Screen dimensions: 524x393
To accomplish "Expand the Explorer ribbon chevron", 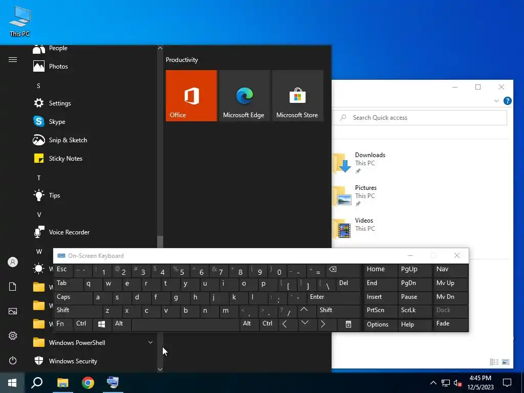I will 496,101.
